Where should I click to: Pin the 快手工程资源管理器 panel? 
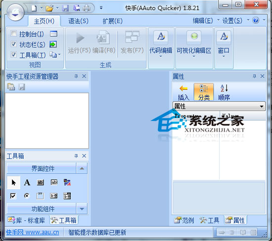pos(76,76)
